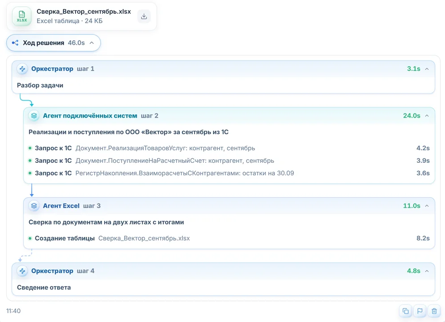Click the Оркестратор title in шаг 4
This screenshot has width=445, height=322.
click(52, 271)
